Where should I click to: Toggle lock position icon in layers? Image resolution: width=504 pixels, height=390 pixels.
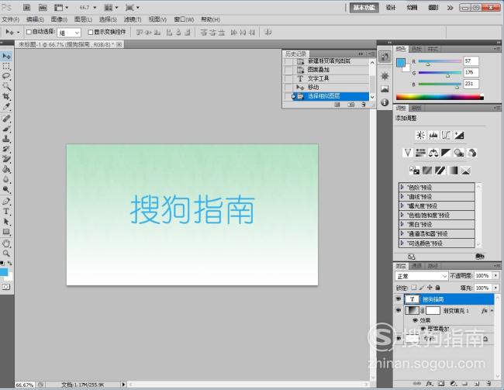430,288
